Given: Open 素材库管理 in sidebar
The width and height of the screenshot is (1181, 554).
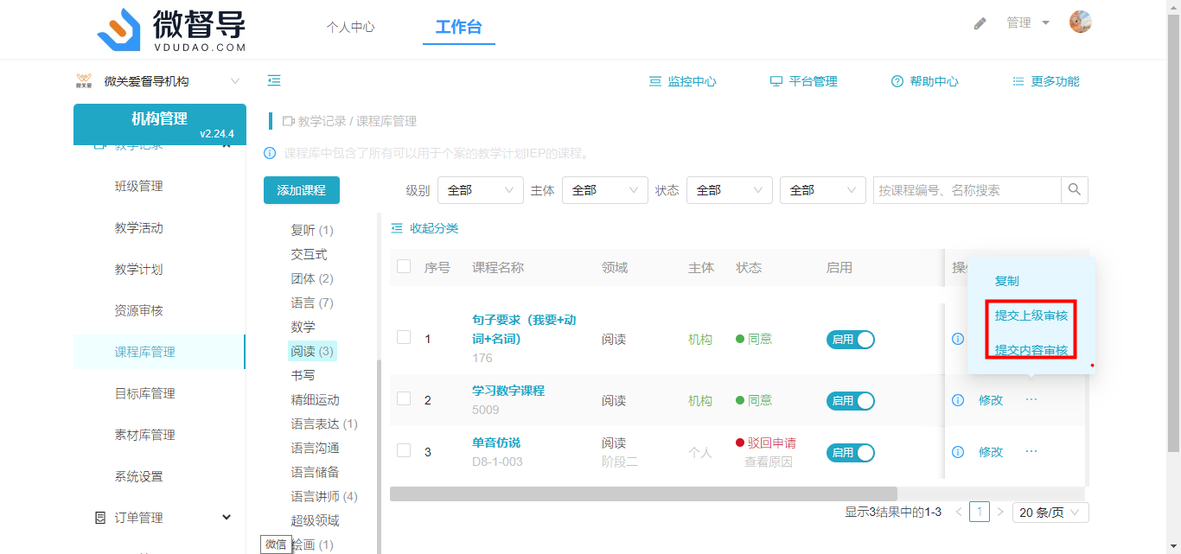Looking at the screenshot, I should tap(144, 435).
